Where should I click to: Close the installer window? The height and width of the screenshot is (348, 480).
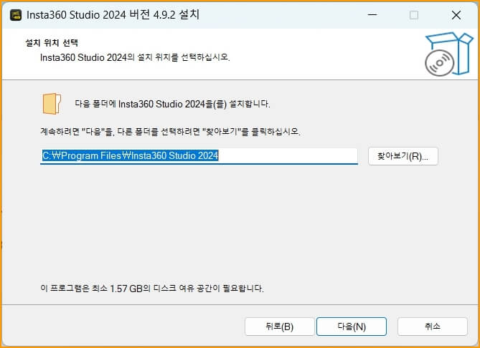(x=456, y=15)
